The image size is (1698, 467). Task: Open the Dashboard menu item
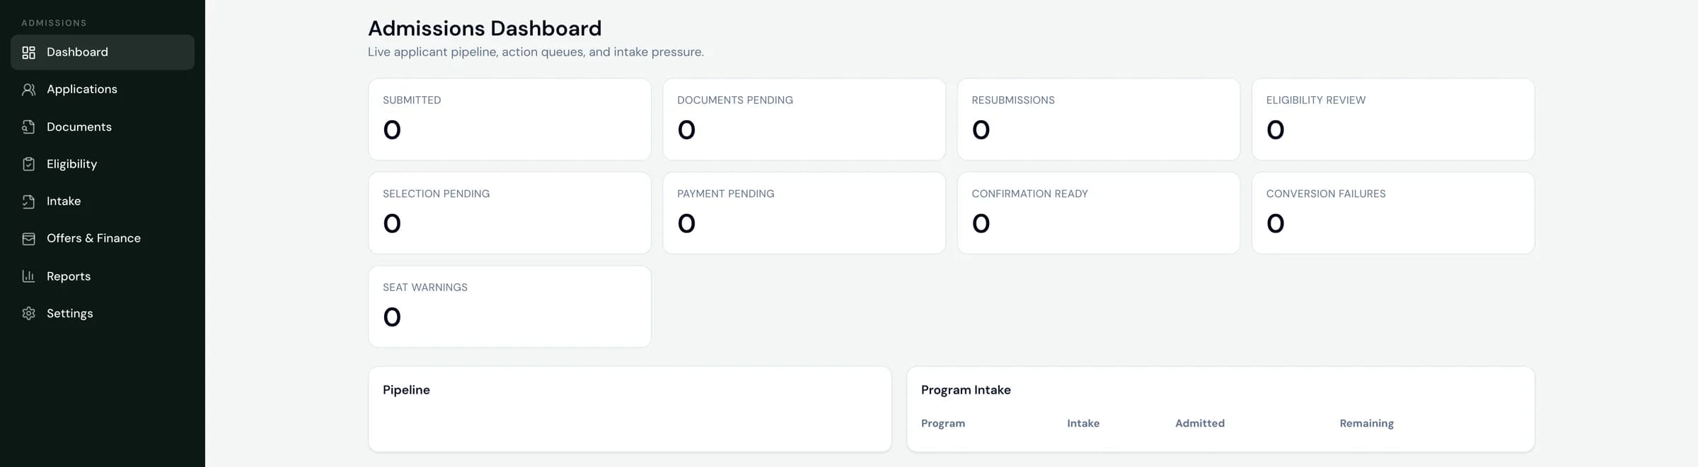point(103,52)
